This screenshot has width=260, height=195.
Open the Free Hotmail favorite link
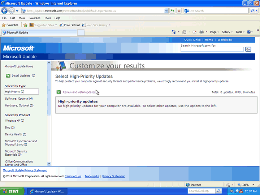coord(70,25)
